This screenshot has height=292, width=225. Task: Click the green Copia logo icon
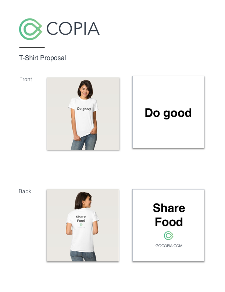tap(31, 29)
